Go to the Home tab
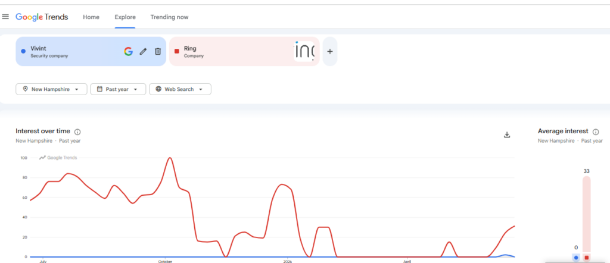 (x=91, y=17)
